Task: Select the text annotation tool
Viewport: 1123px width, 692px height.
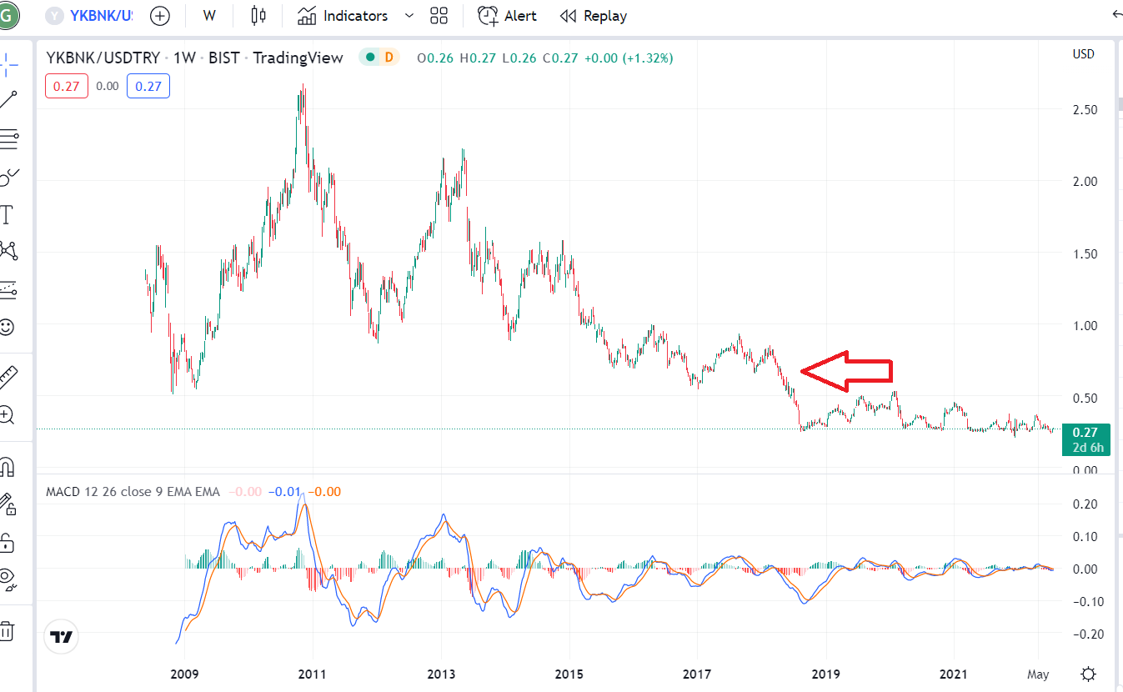Action: click(7, 214)
